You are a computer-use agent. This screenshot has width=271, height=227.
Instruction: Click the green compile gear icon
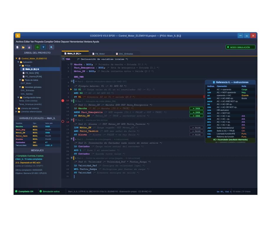click(x=37, y=47)
